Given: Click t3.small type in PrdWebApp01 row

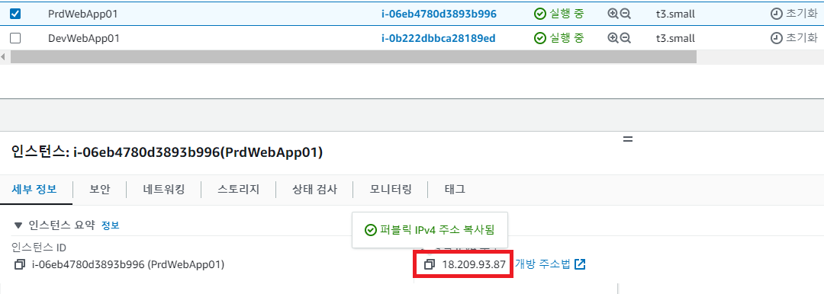Looking at the screenshot, I should coord(675,14).
